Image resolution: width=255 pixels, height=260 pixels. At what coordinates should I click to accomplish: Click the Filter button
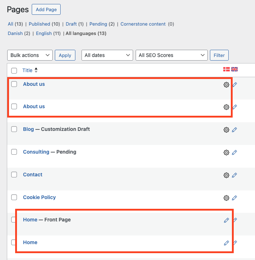219,55
